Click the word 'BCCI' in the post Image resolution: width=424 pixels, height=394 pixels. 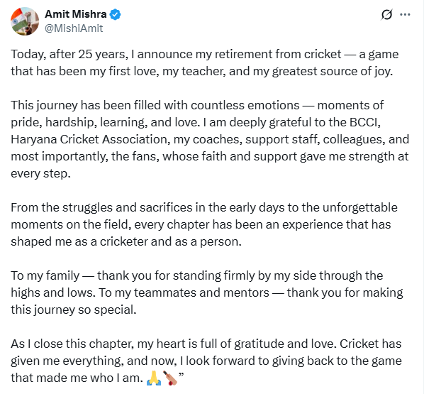click(364, 122)
